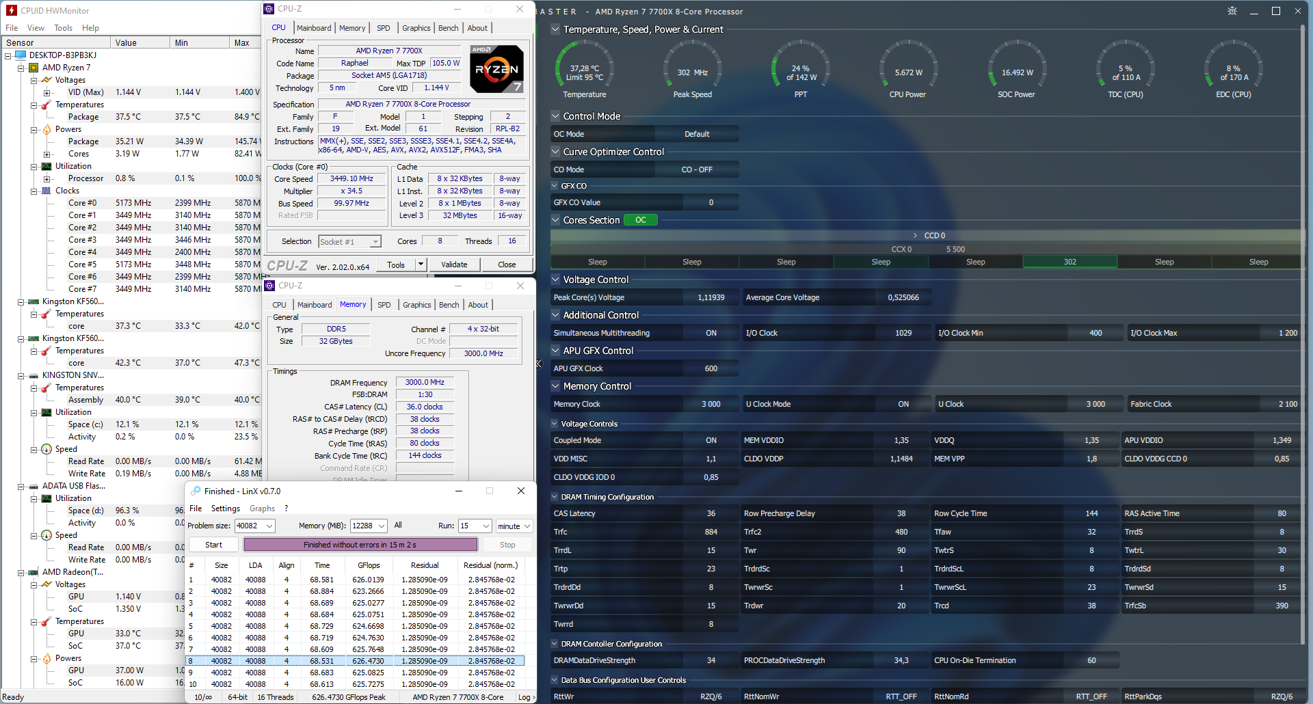This screenshot has width=1313, height=704.
Task: Click the GFlops column header in LinX
Action: tap(369, 565)
